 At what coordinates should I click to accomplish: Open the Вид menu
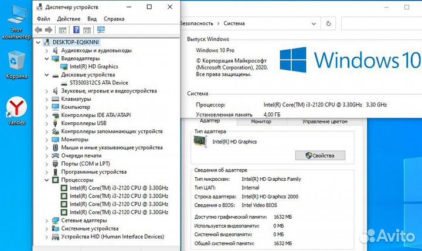click(92, 19)
